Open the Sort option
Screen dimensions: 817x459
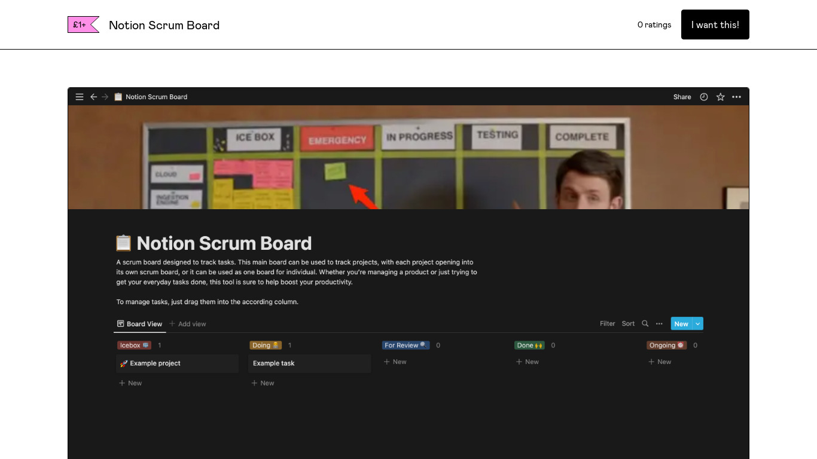[x=628, y=323]
